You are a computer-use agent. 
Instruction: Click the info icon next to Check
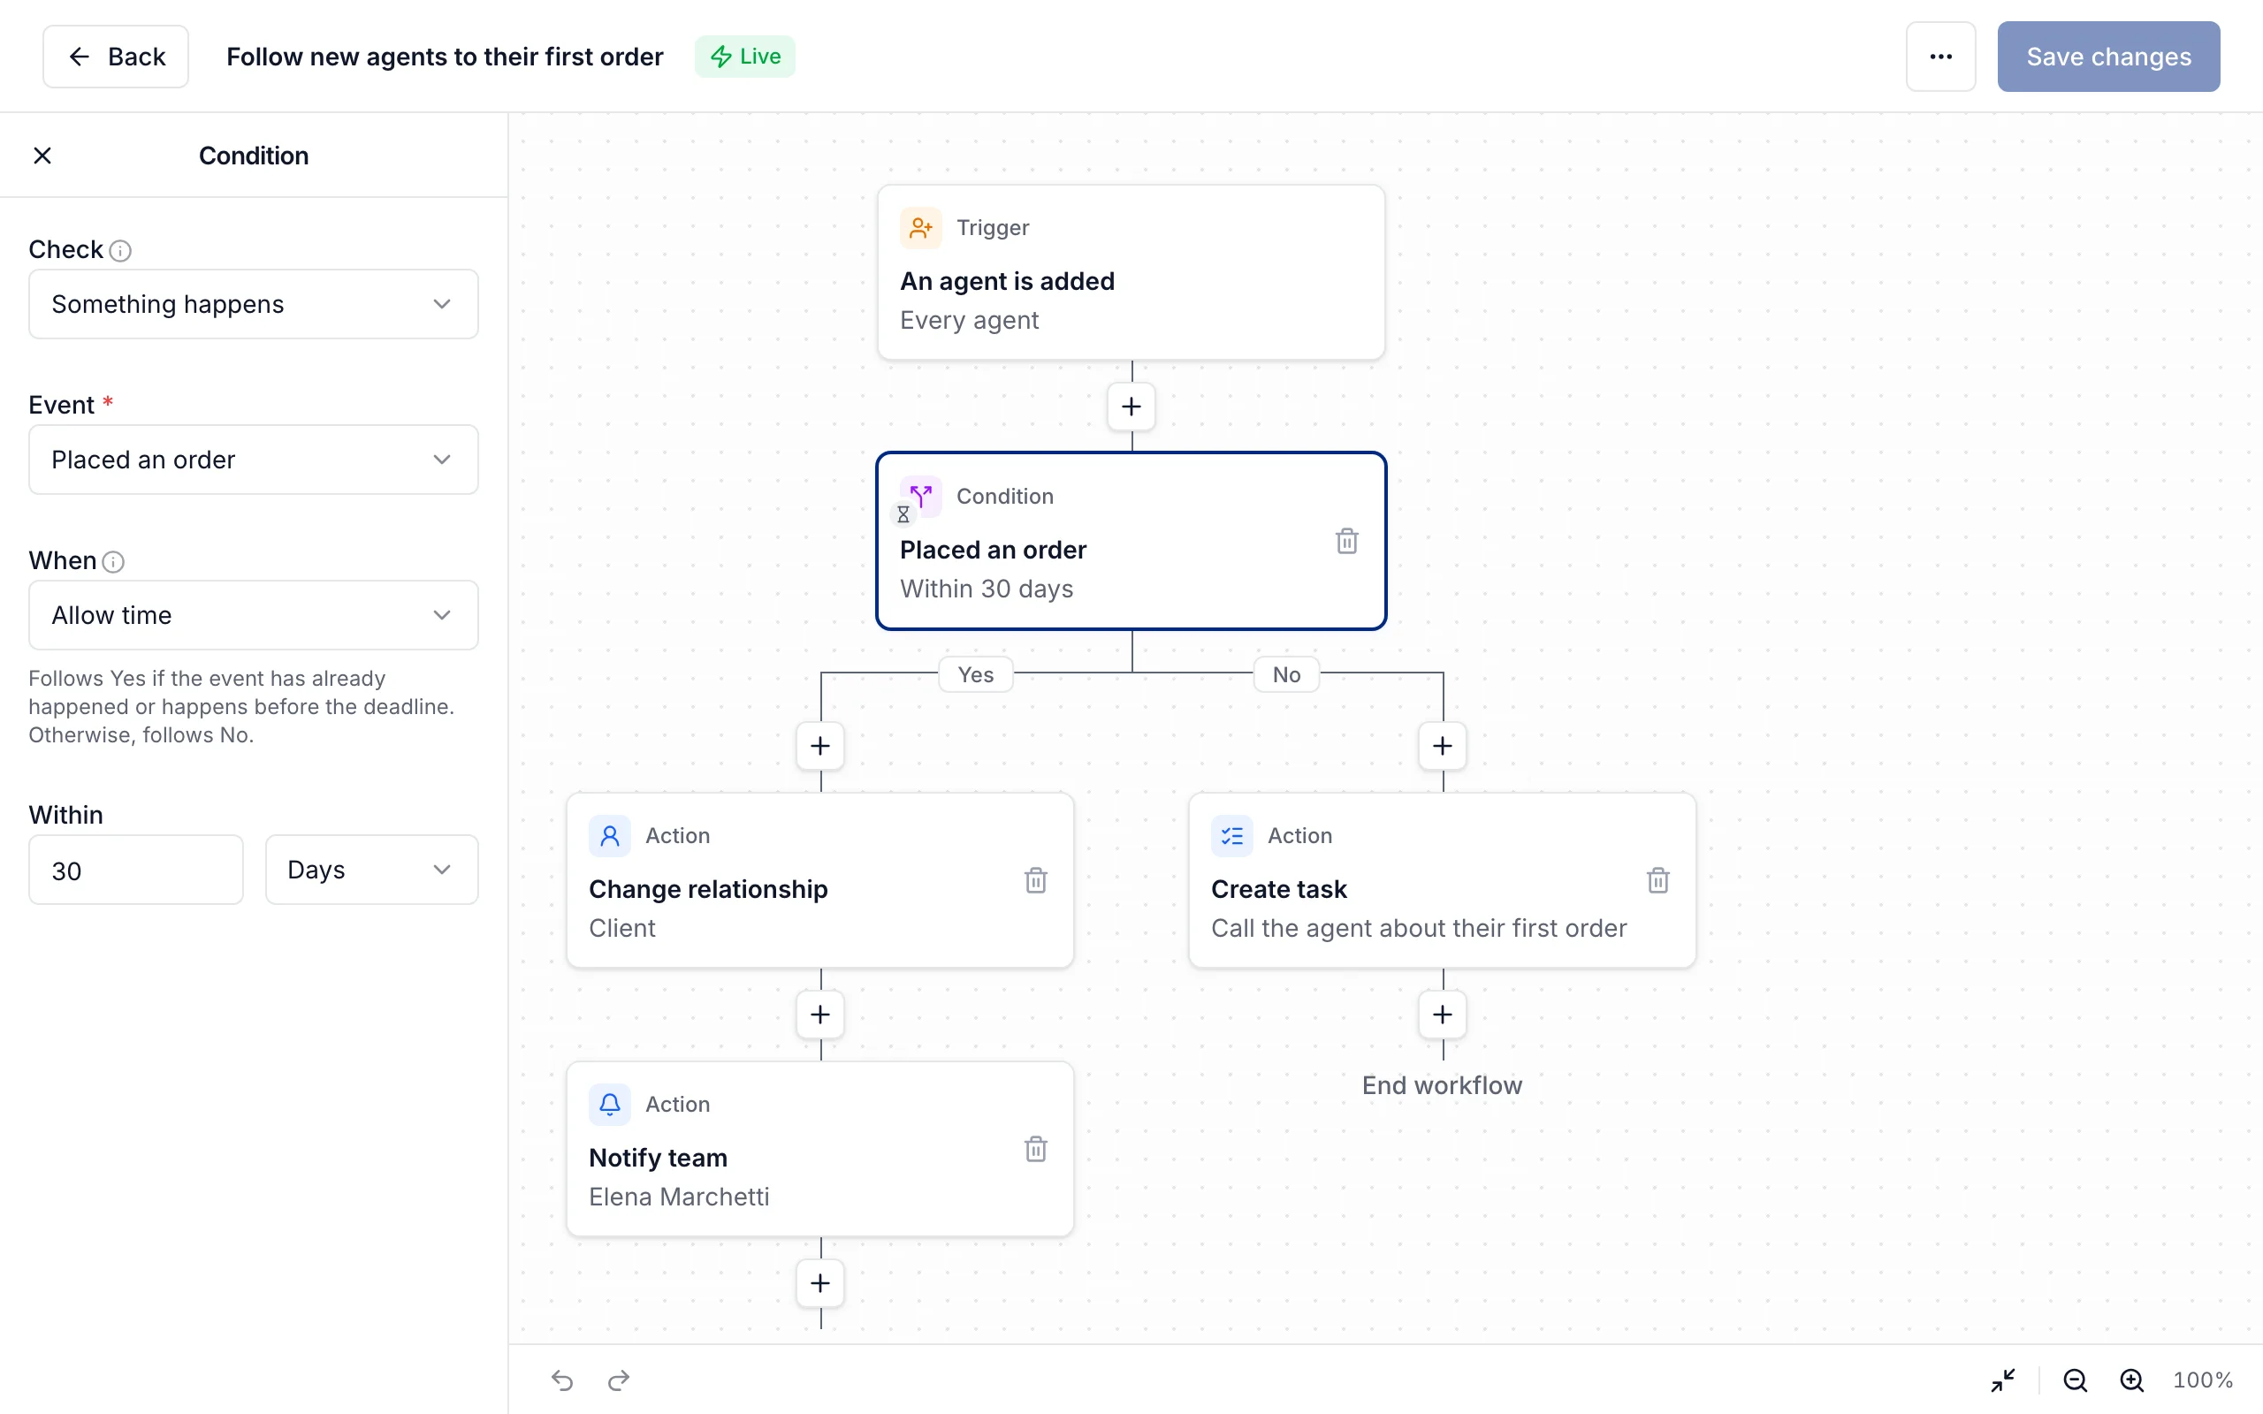[119, 251]
